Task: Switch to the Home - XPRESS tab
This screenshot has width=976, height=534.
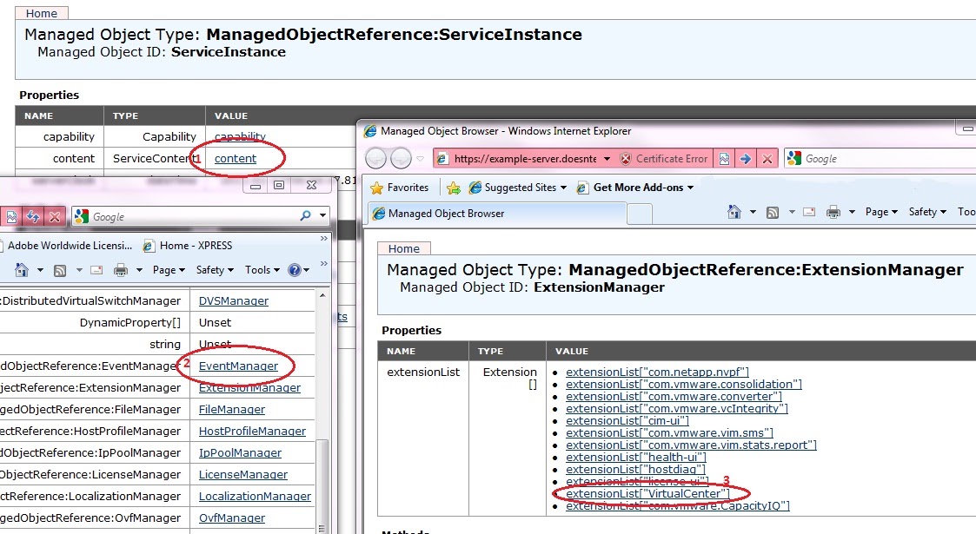Action: 195,245
